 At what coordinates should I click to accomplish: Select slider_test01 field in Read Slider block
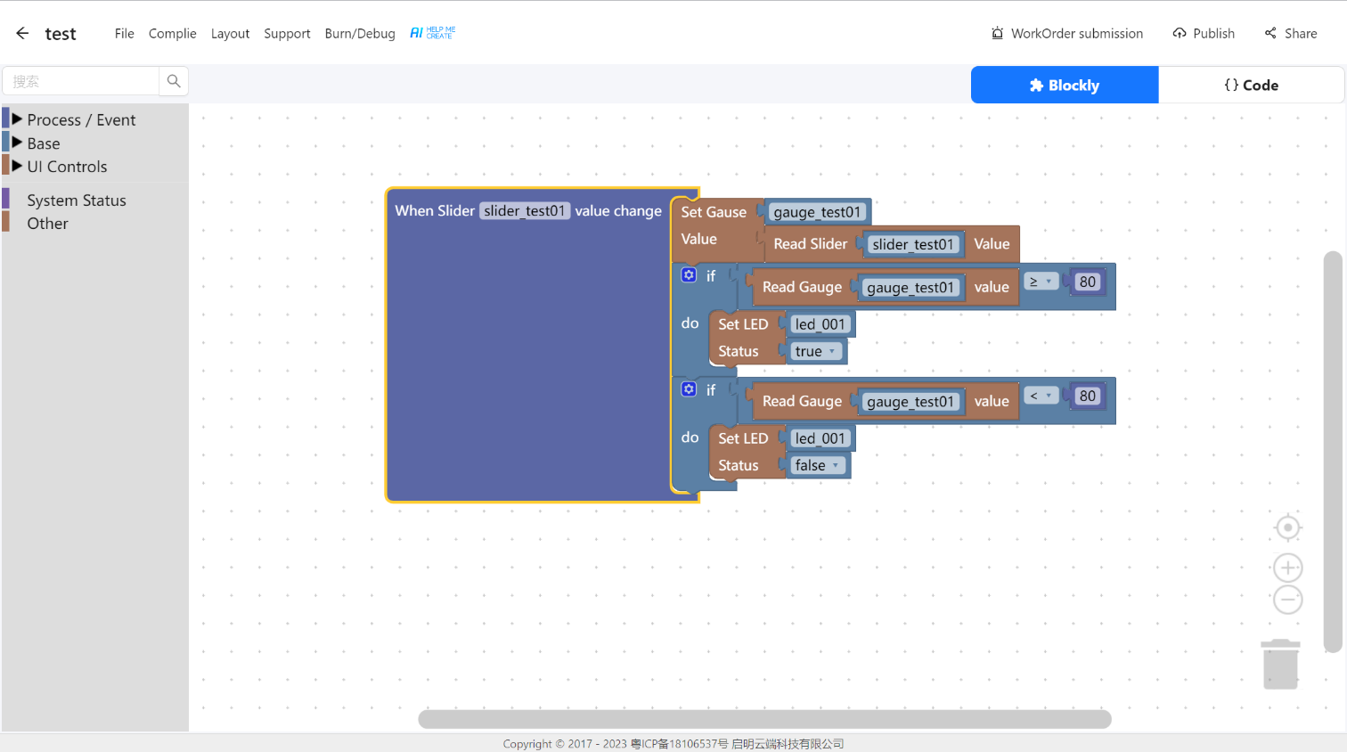pos(913,244)
